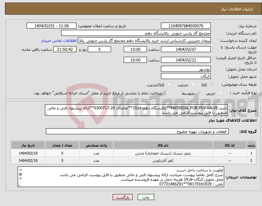Image resolution: width=262 pixels, height=206 pixels.
Task: Click the goods group field قطعات و تجهیزات تهویه مطبوع
Action: [x=137, y=131]
